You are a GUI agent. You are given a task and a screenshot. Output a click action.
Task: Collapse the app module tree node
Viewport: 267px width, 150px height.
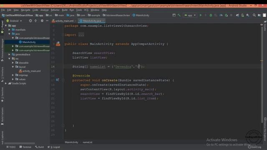click(6, 25)
